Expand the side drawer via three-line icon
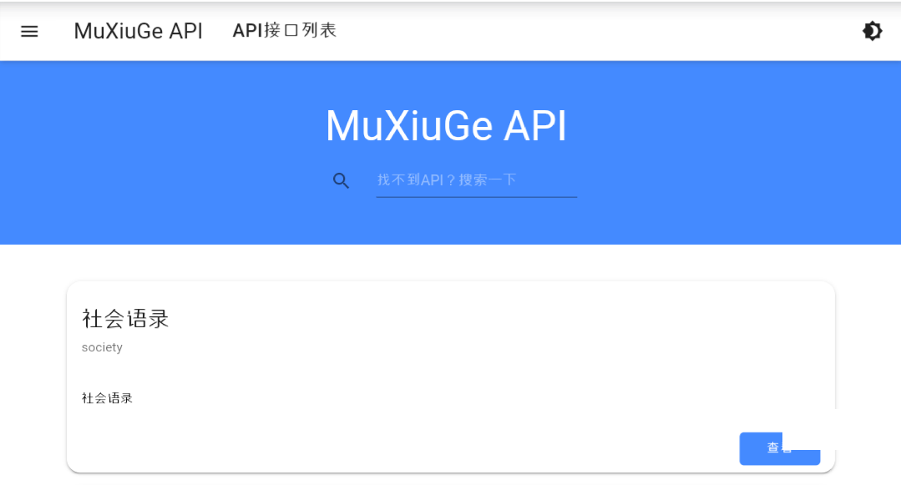This screenshot has width=901, height=485. pos(29,31)
